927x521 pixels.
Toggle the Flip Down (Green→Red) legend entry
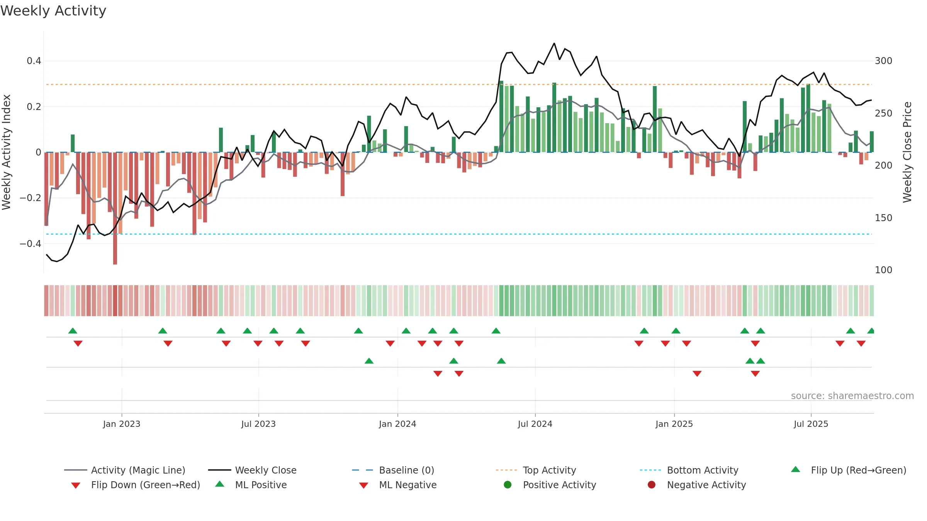tap(135, 485)
